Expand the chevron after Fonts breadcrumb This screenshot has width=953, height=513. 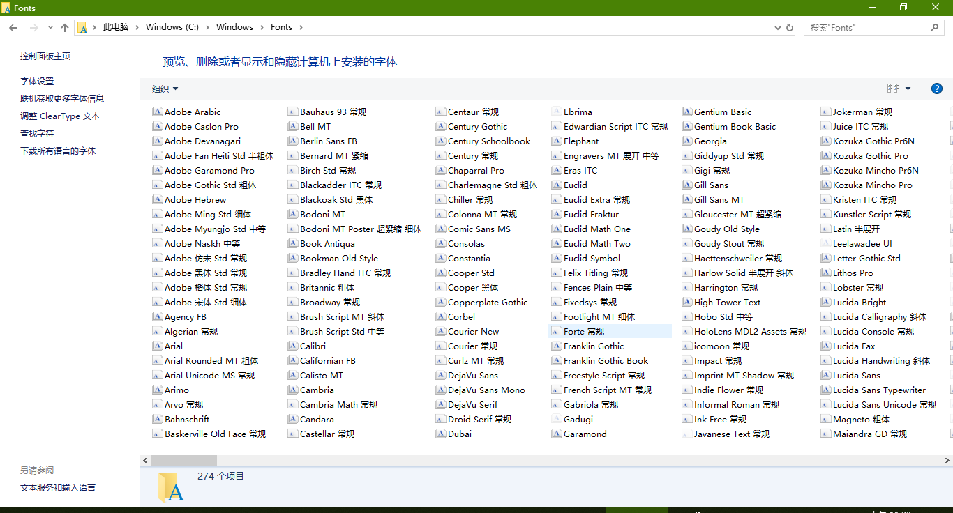[x=301, y=27]
